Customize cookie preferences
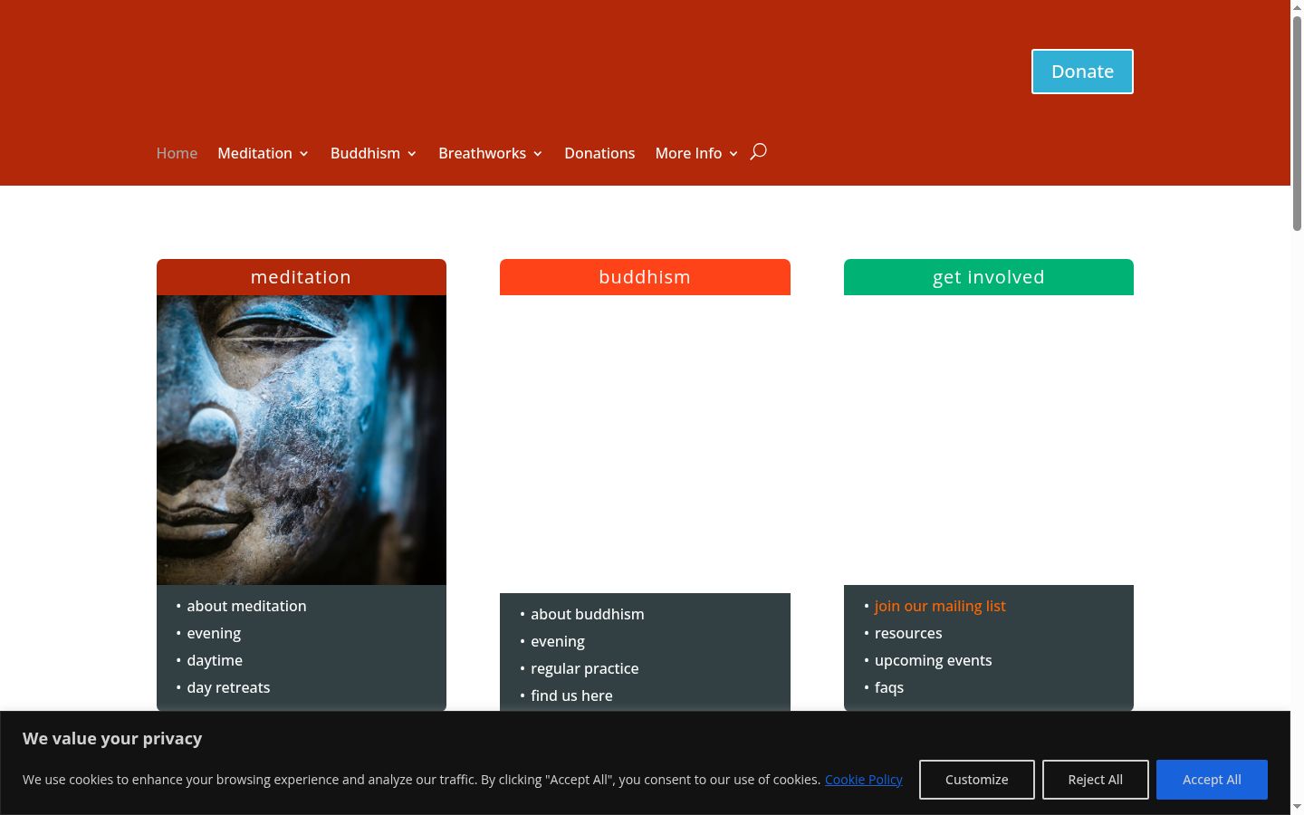1304x815 pixels. [977, 780]
